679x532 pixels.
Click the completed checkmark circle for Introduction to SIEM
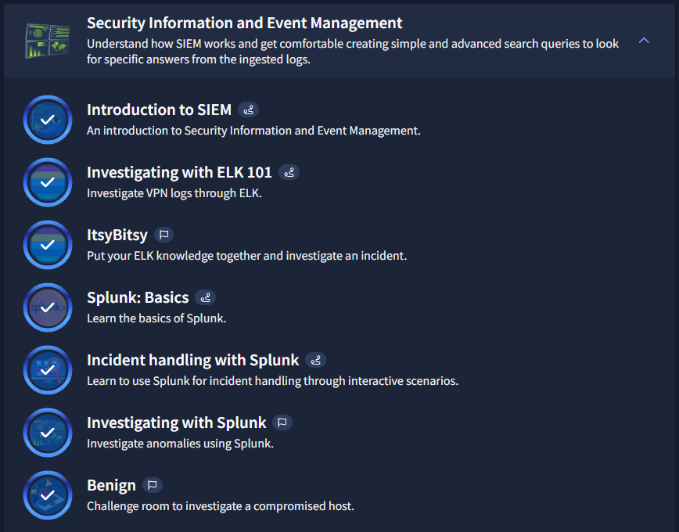48,120
